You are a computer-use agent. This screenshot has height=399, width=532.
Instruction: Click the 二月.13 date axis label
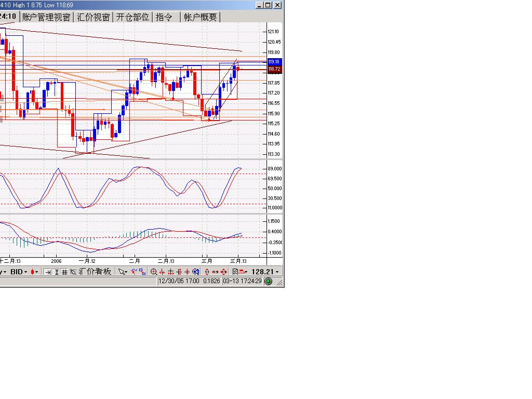(x=166, y=261)
